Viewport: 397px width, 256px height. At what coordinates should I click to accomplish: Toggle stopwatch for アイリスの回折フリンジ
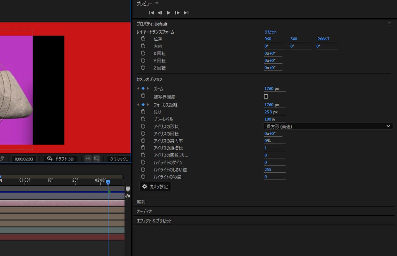point(143,155)
